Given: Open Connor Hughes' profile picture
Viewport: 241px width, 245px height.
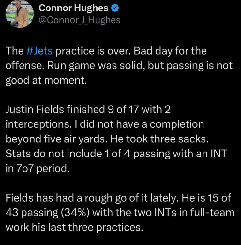Looking at the screenshot, I should pos(20,14).
